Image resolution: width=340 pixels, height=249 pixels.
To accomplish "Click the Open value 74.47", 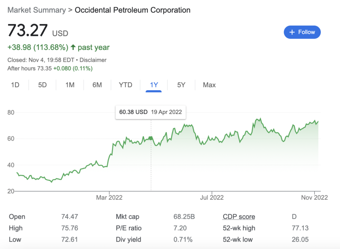I will [70, 217].
